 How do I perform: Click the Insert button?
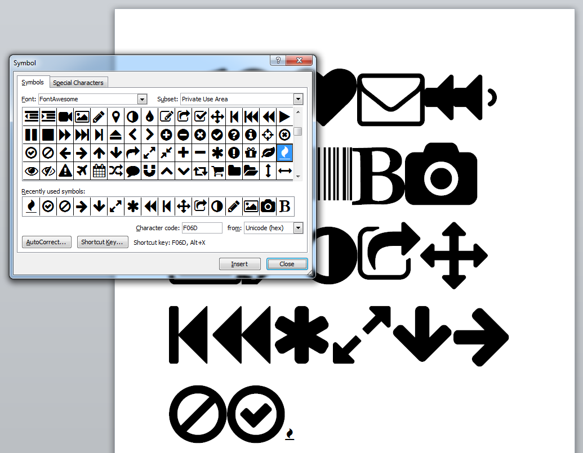(x=239, y=264)
